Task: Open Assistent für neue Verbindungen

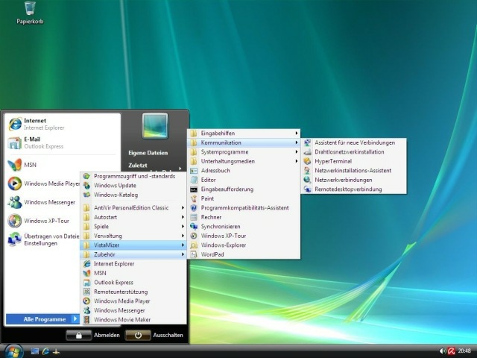Action: (x=354, y=142)
